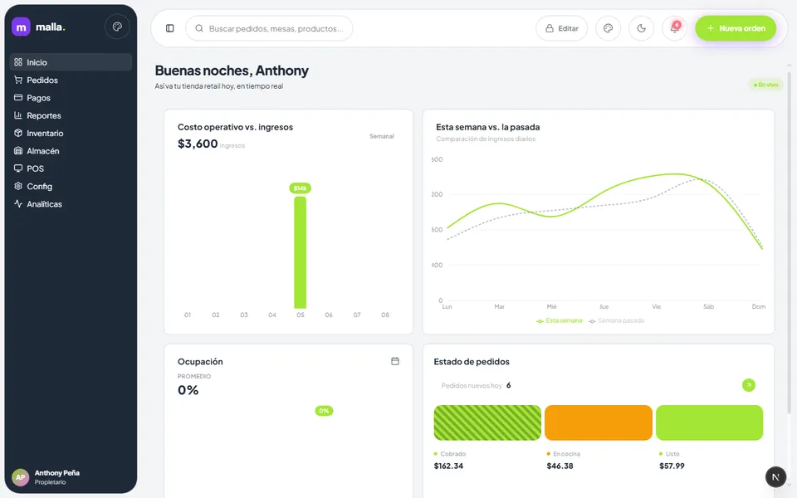
Task: Toggle dark mode with the moon icon
Action: pyautogui.click(x=642, y=28)
